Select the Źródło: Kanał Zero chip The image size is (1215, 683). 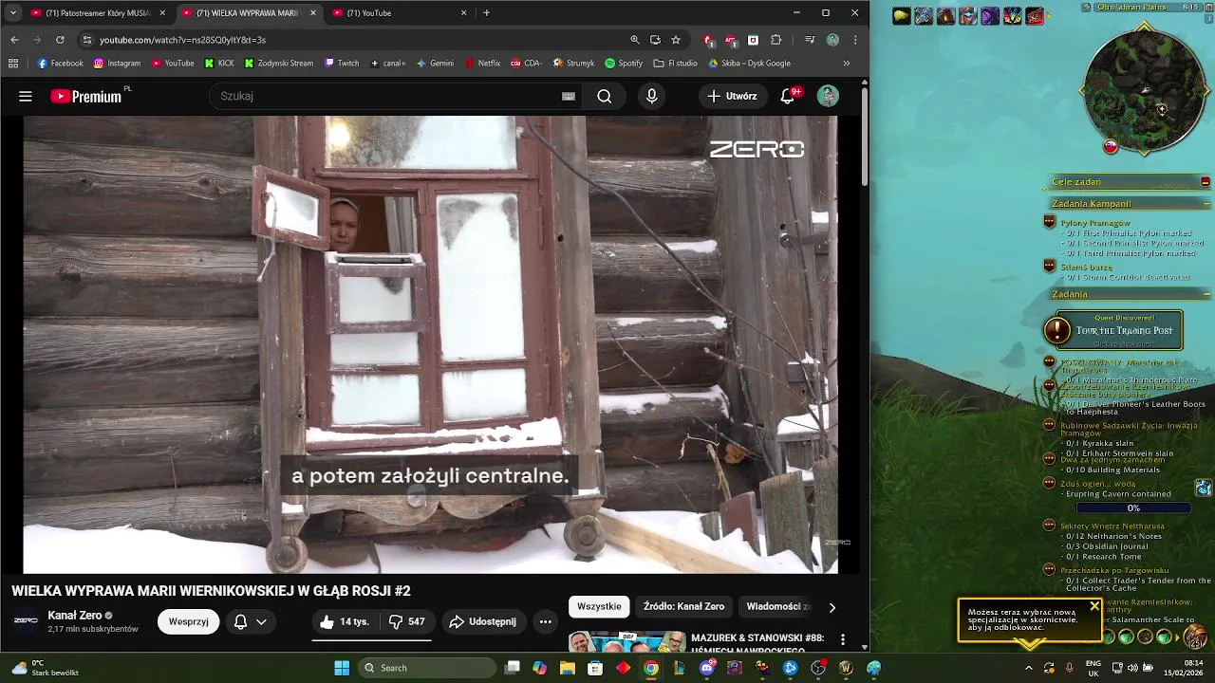click(x=683, y=606)
